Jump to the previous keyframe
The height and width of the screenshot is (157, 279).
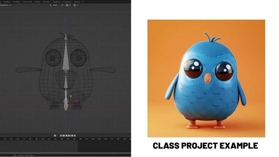pyautogui.click(x=64, y=136)
